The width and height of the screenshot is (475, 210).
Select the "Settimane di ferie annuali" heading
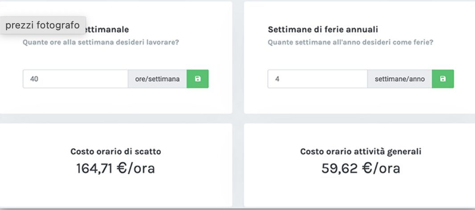[x=323, y=30]
